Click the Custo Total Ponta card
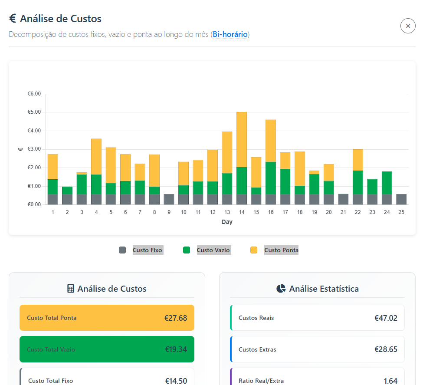 pyautogui.click(x=107, y=318)
